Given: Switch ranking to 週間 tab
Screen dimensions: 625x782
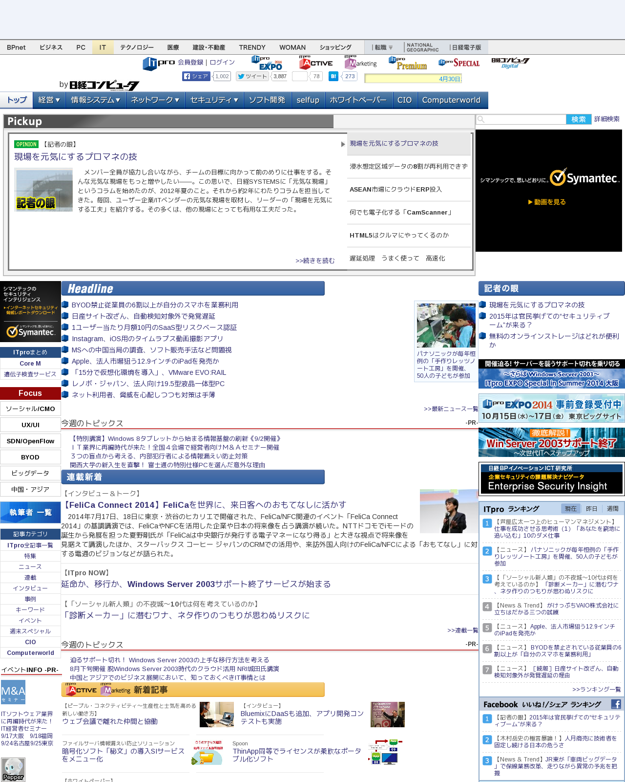Looking at the screenshot, I should (612, 509).
